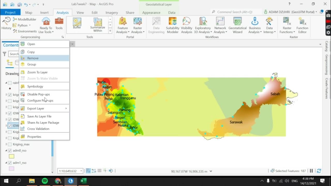
Task: Collapse the rainf layer legend
Action: 6,83
